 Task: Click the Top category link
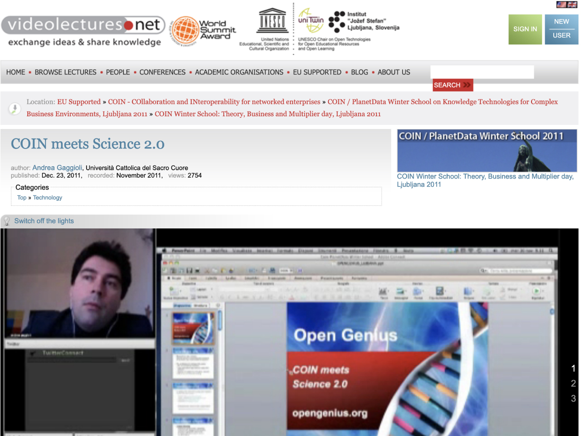pos(22,198)
